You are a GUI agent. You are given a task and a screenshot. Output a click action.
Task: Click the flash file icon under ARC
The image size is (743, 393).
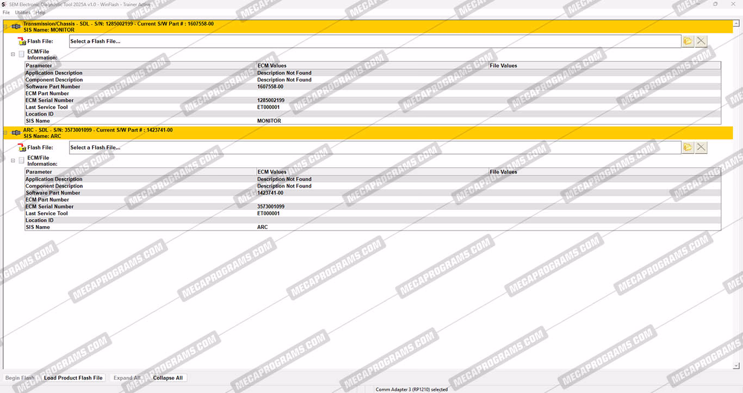[x=22, y=148]
